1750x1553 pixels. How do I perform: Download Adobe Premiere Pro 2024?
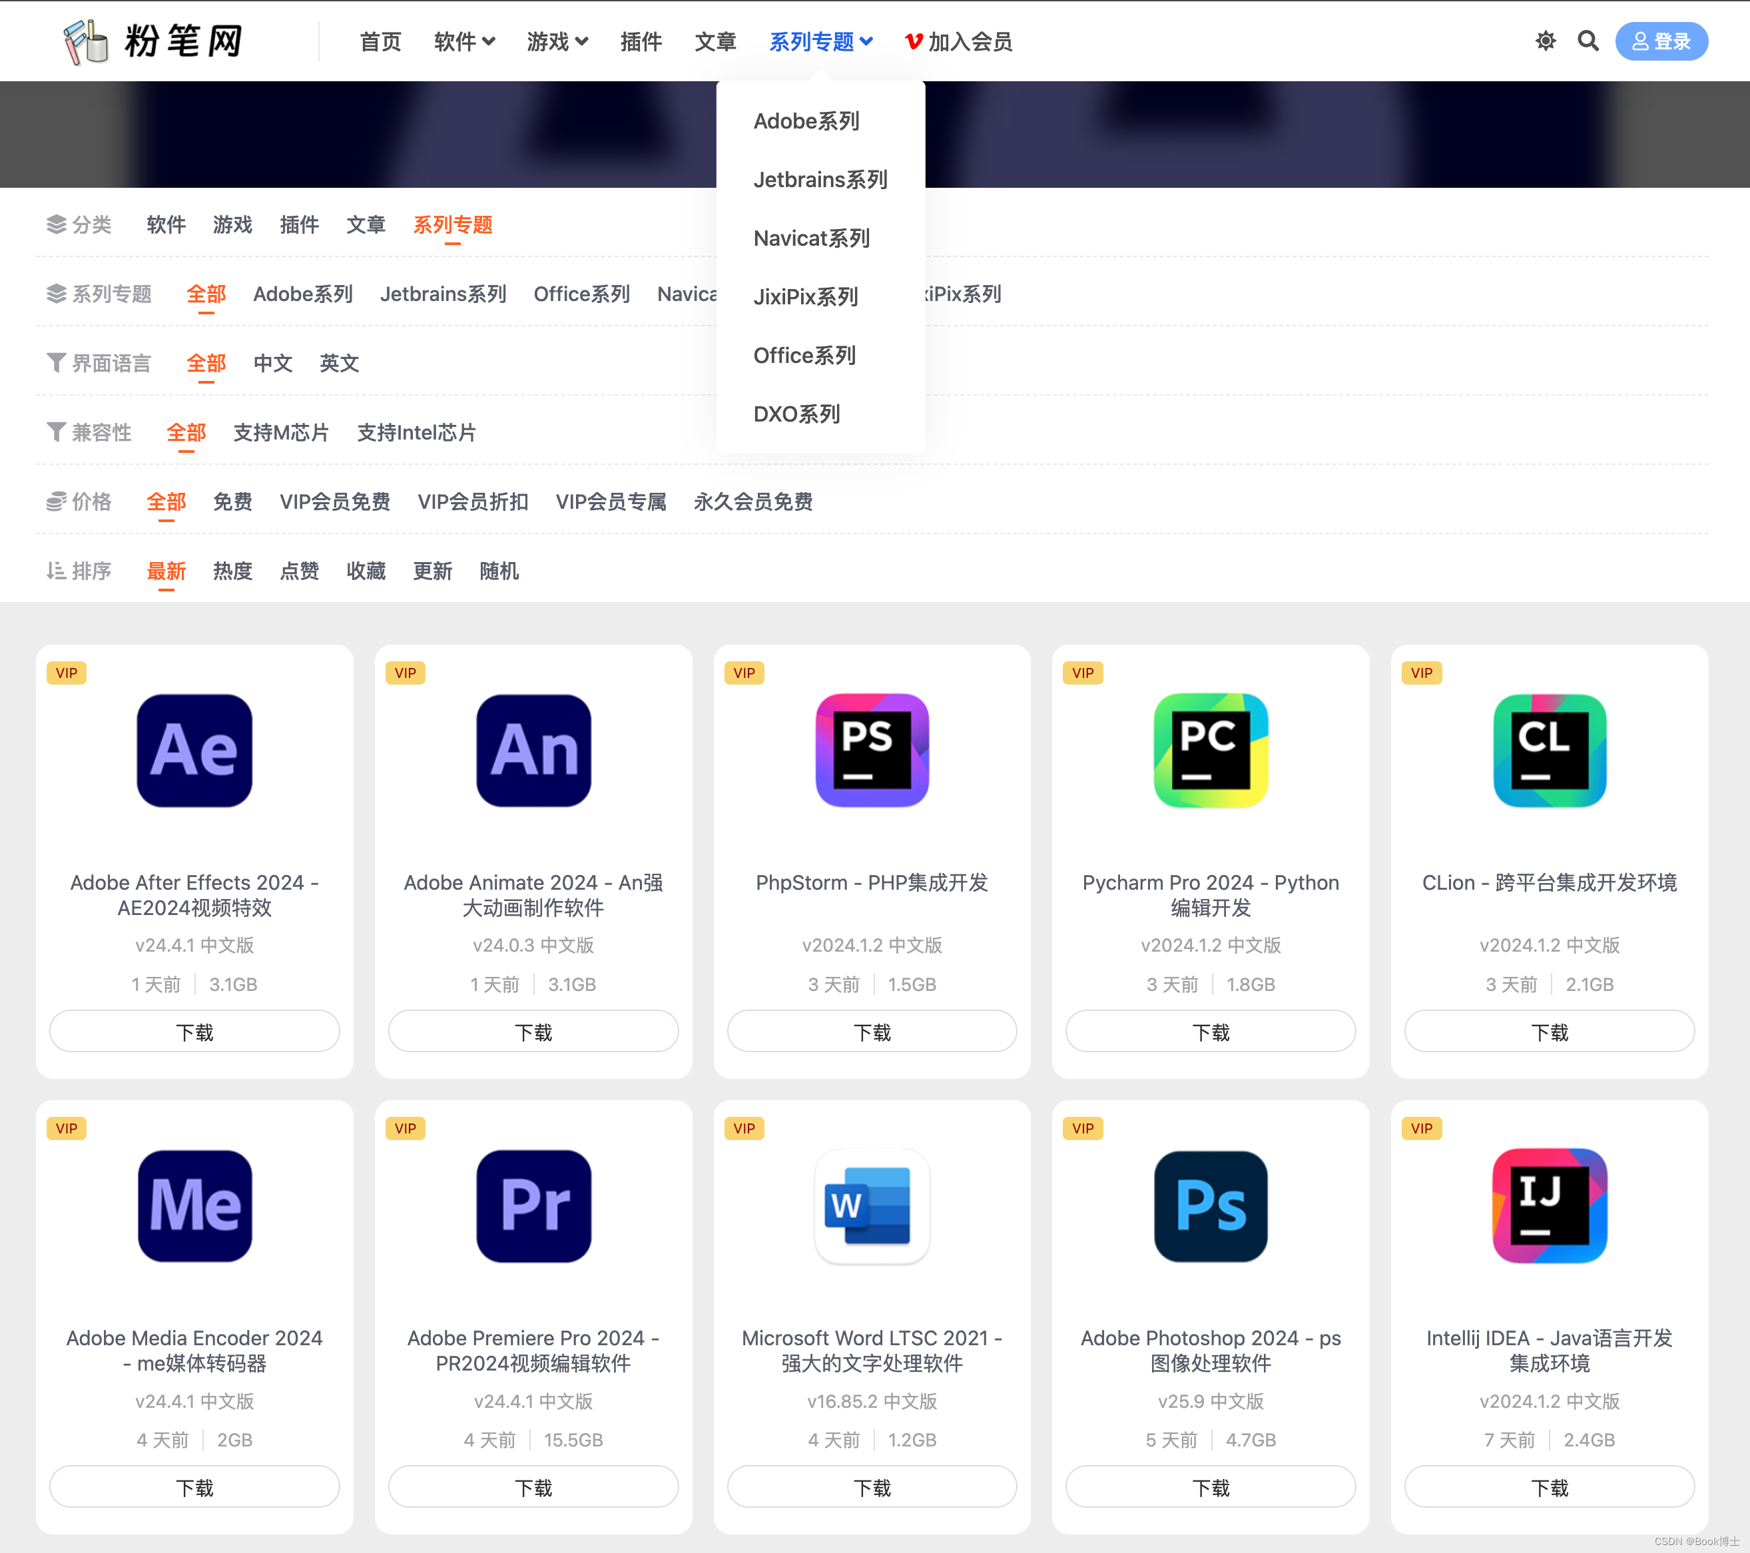coord(533,1487)
